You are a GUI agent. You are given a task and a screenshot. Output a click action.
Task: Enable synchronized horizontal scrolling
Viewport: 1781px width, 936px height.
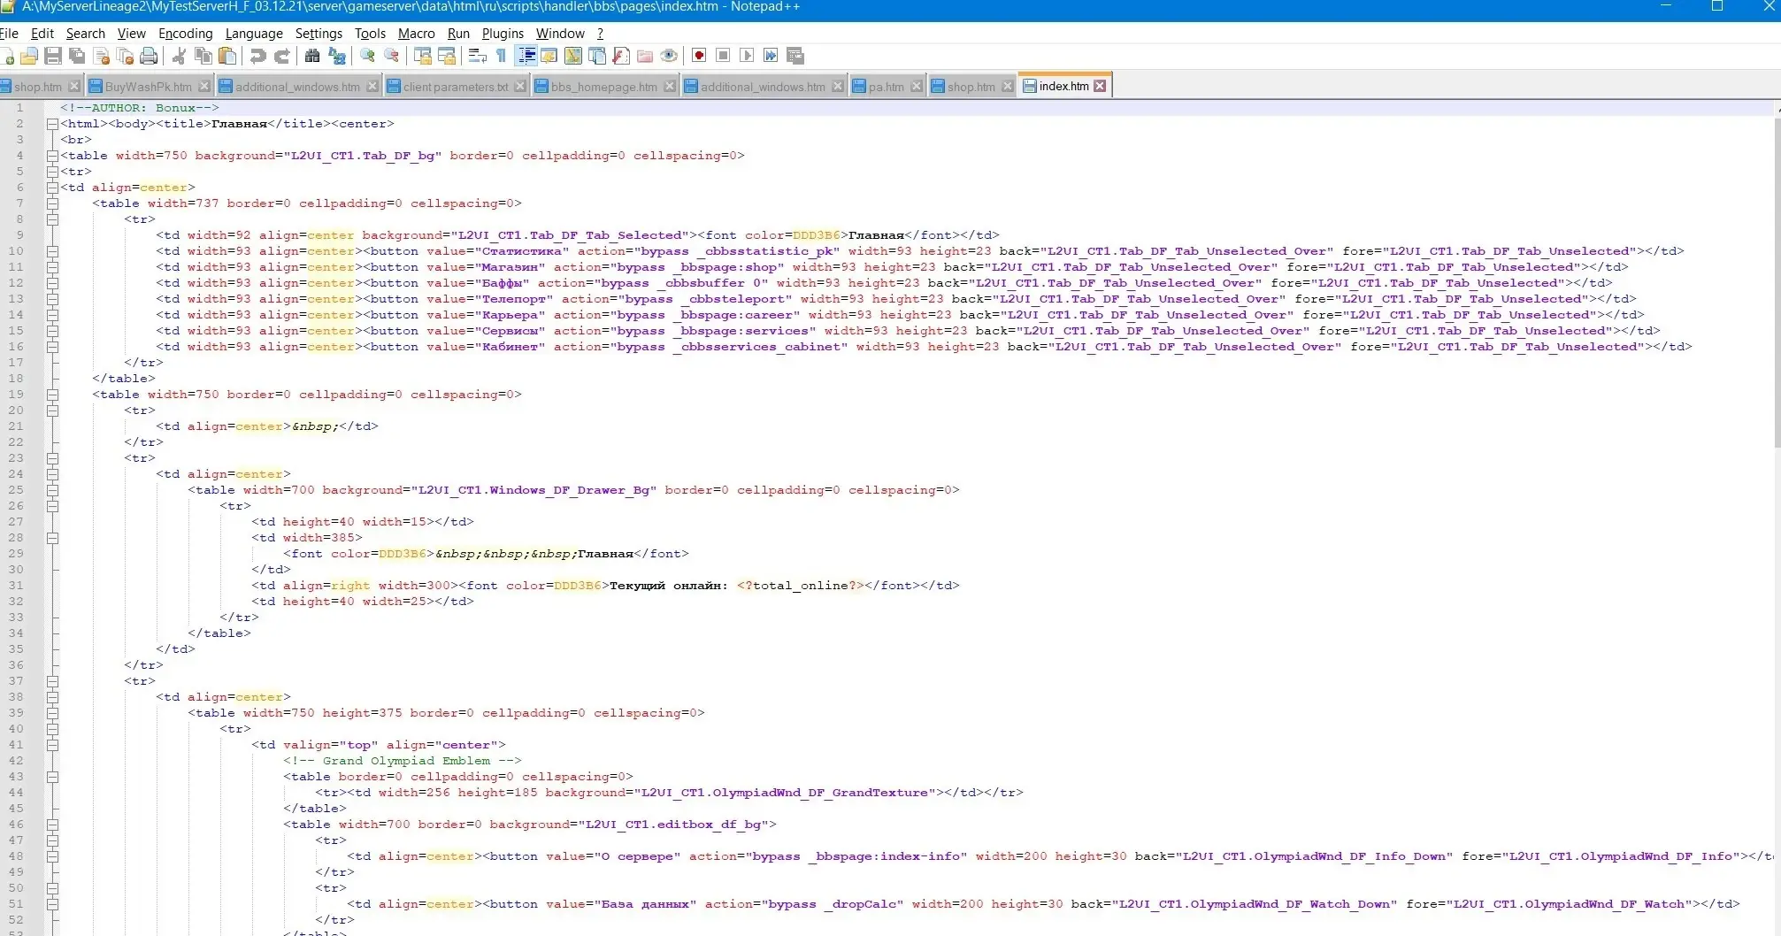tap(447, 56)
